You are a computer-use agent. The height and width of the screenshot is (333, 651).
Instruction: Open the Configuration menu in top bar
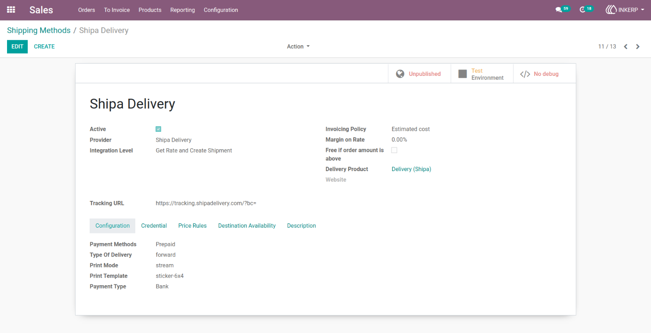tap(221, 10)
